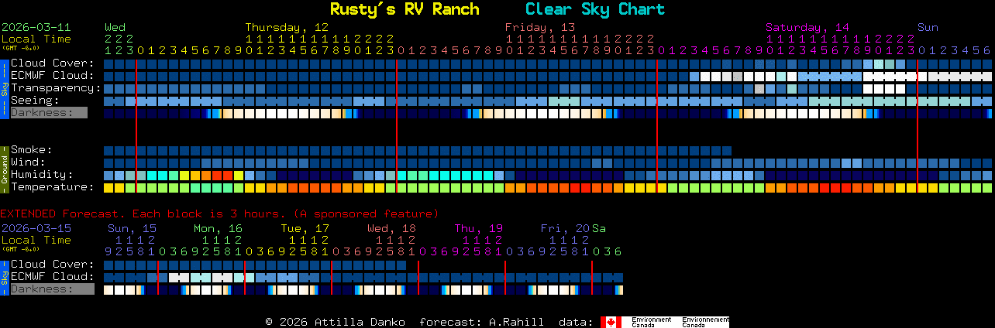Screen dimensions: 995x328
Task: Open the Wind row label
Action: pyautogui.click(x=28, y=162)
